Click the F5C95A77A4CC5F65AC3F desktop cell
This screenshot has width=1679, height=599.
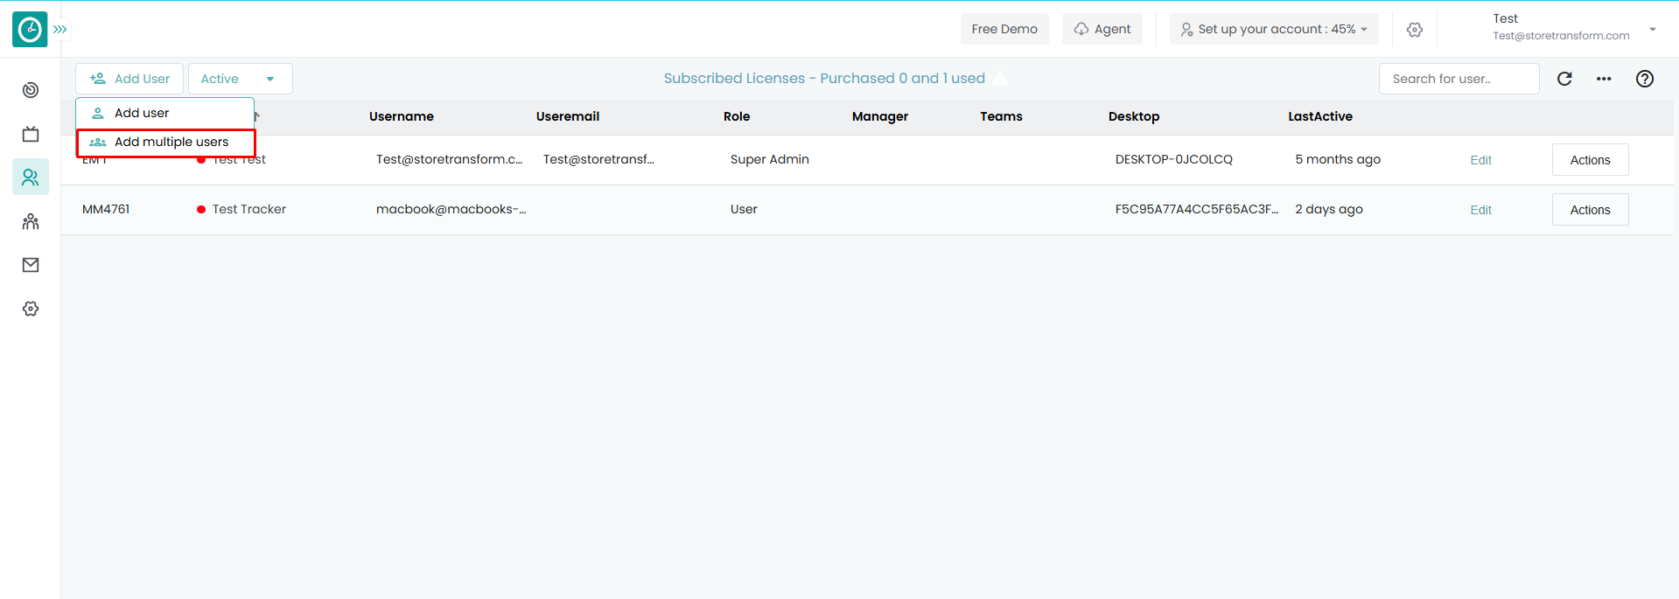[1196, 209]
